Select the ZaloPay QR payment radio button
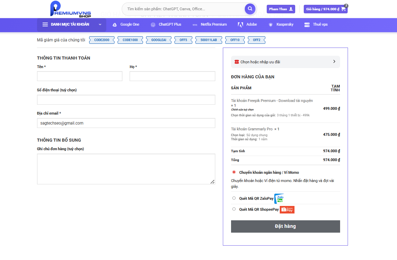This screenshot has height=260, width=397. (234, 198)
